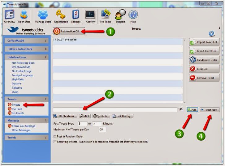Open the Overview toolbar icon
The height and width of the screenshot is (166, 225).
click(x=10, y=16)
